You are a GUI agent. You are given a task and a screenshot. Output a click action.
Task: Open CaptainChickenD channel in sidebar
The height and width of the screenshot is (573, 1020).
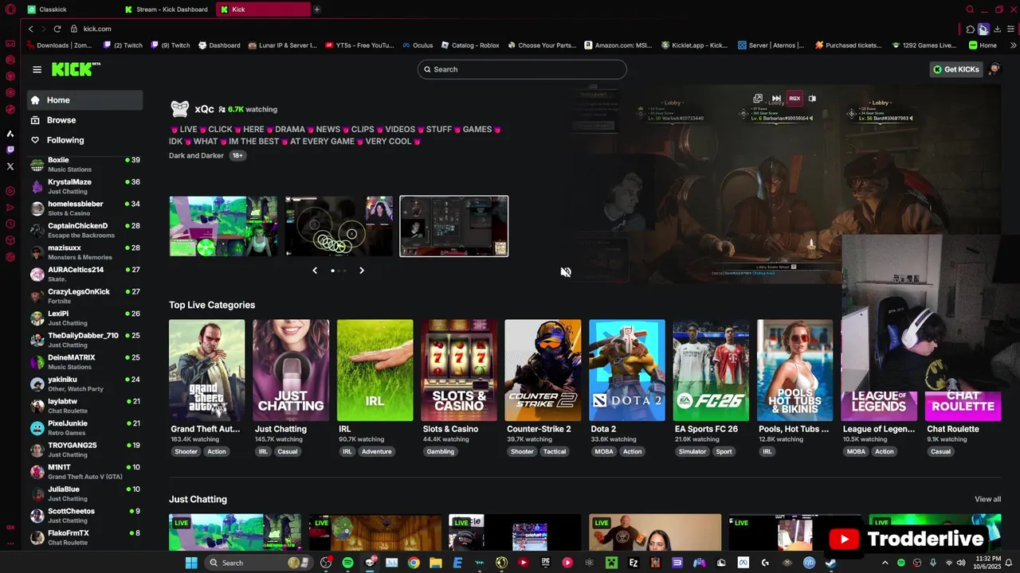(x=84, y=230)
